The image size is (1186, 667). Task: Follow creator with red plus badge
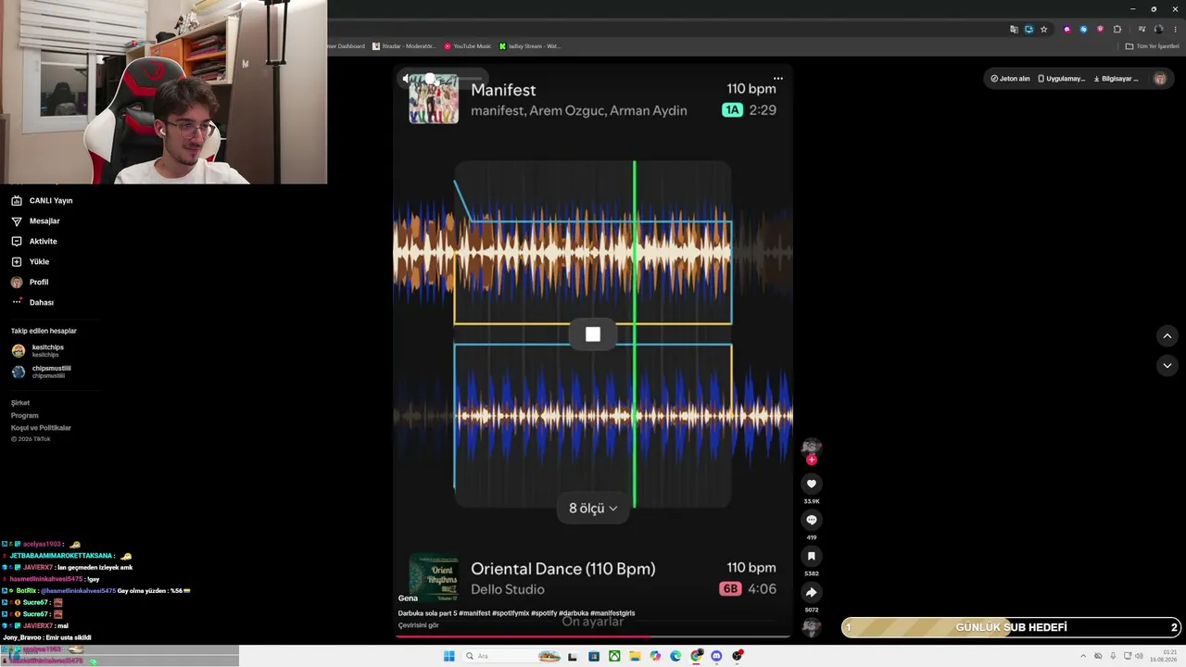tap(812, 459)
